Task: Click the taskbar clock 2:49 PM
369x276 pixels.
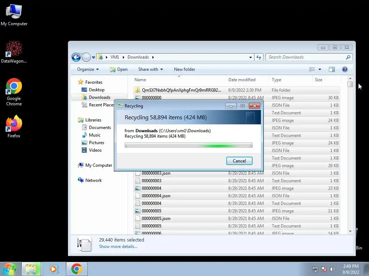Action: [x=351, y=269]
